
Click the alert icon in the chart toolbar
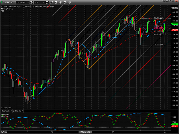[65, 2]
